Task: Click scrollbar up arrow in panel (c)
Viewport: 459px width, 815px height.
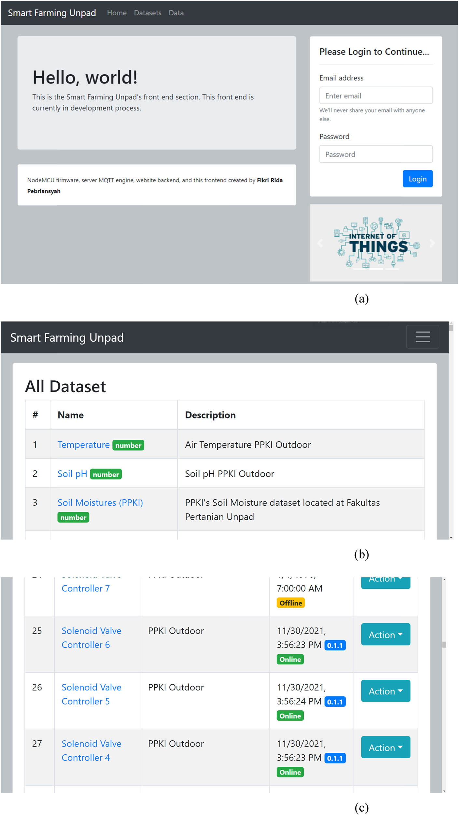Action: 444,580
